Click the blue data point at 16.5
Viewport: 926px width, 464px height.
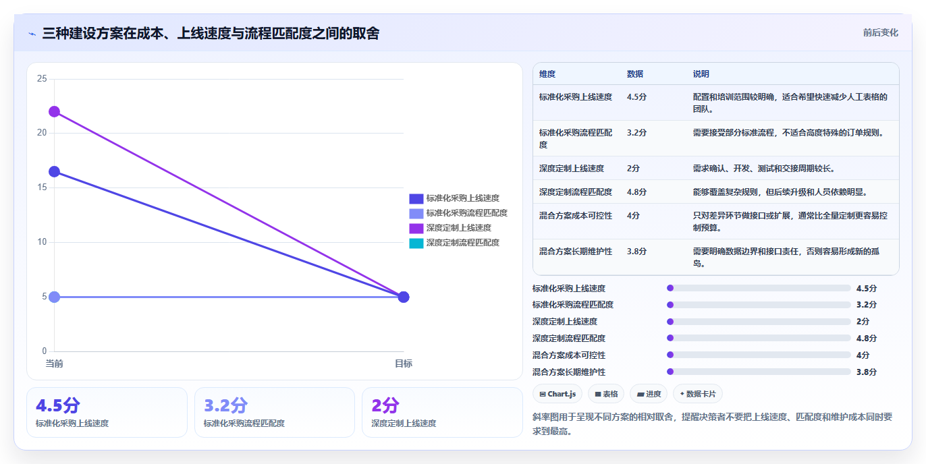(54, 171)
